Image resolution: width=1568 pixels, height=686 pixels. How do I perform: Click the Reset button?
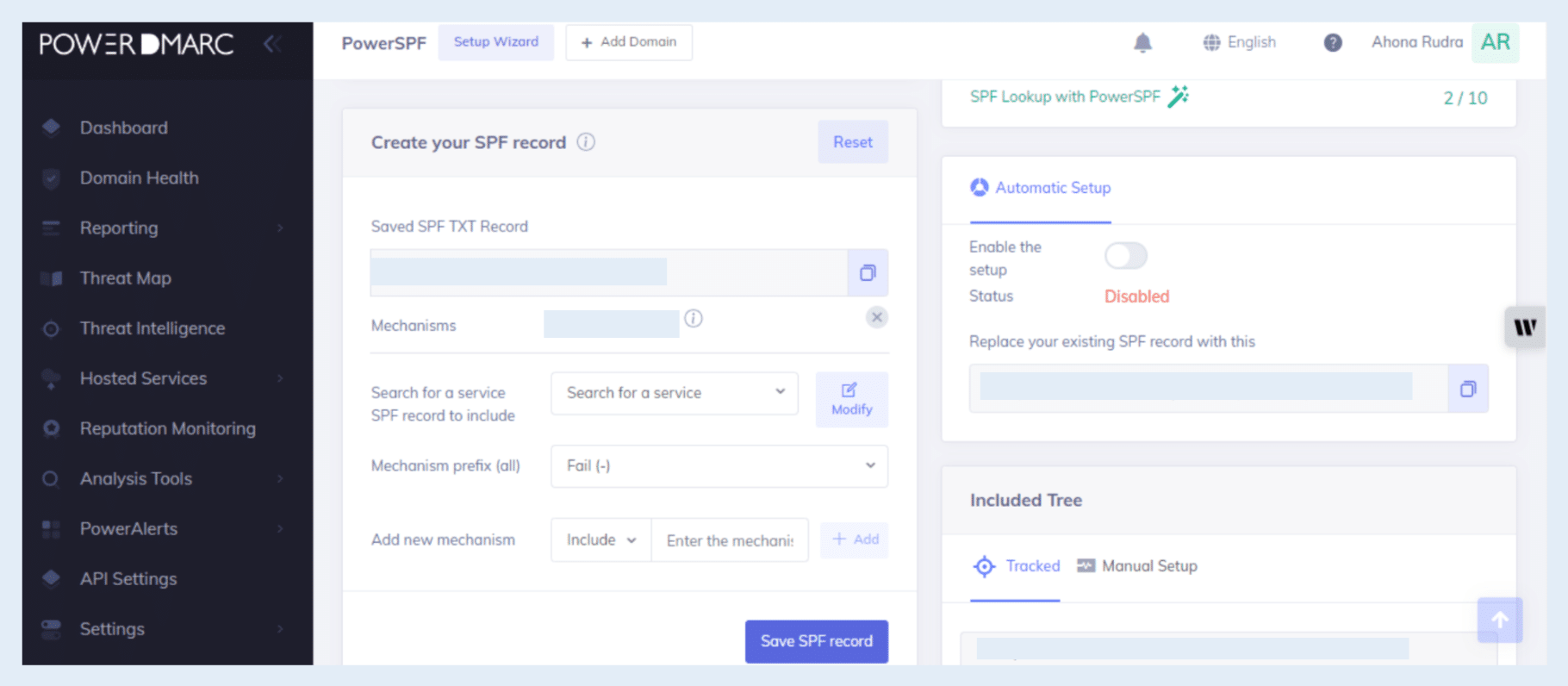[x=853, y=142]
